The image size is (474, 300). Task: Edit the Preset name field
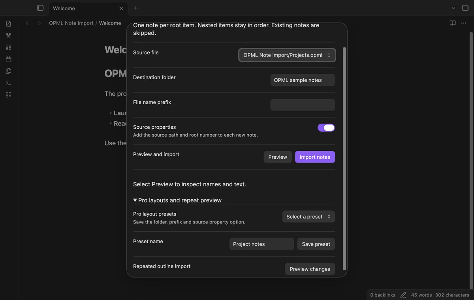(x=261, y=244)
